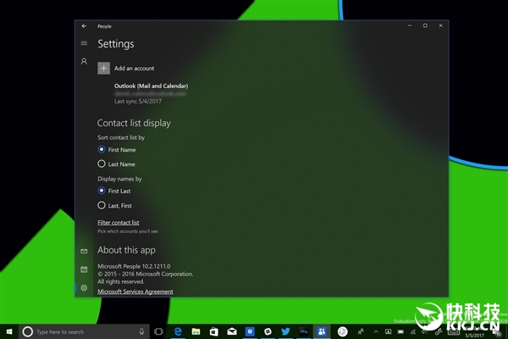This screenshot has height=339, width=508.
Task: Open Task View from the taskbar
Action: 159,331
